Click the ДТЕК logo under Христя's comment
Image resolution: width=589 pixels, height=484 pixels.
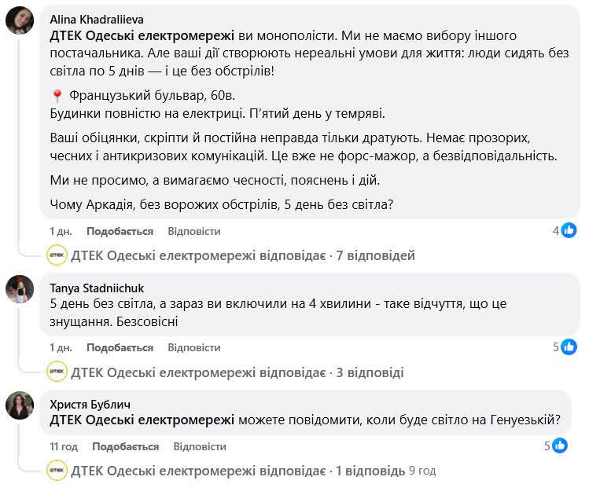(x=57, y=471)
